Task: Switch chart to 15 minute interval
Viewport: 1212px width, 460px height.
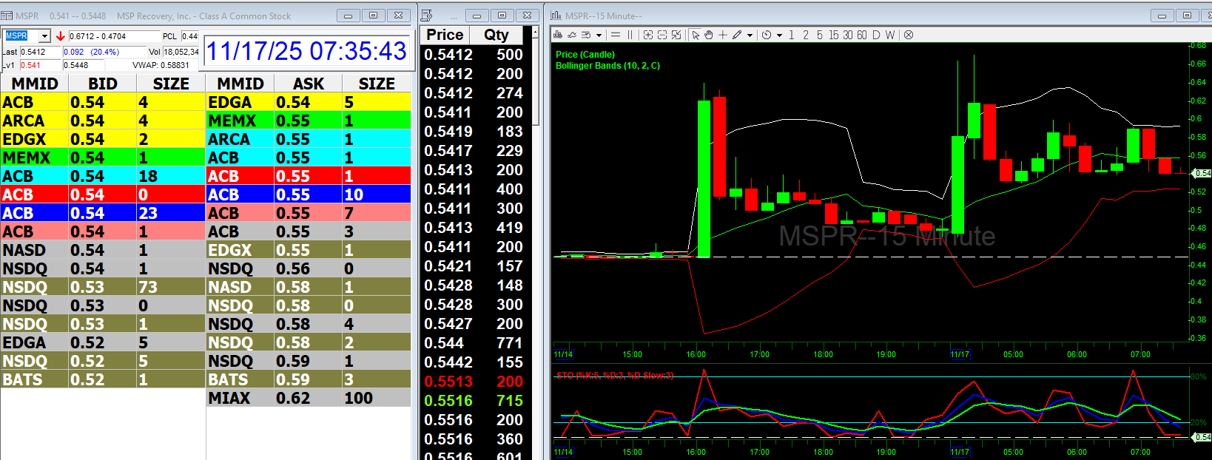Action: pos(833,35)
